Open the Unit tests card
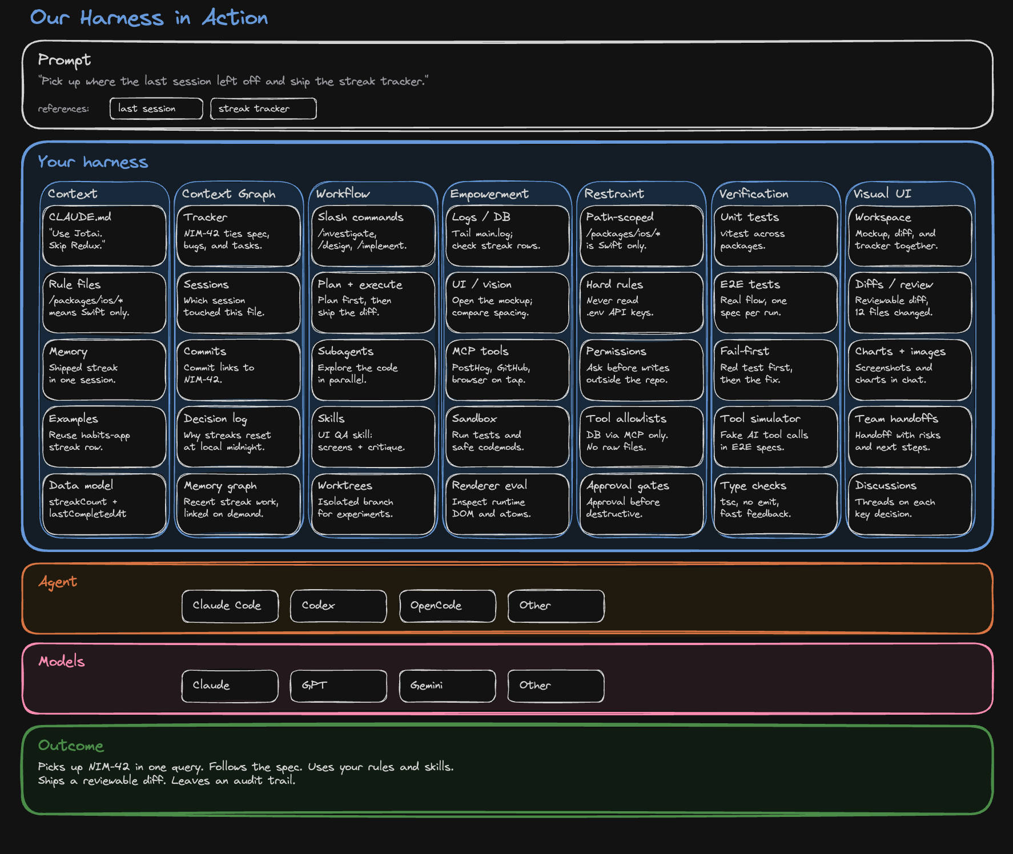The width and height of the screenshot is (1013, 854). pos(776,236)
